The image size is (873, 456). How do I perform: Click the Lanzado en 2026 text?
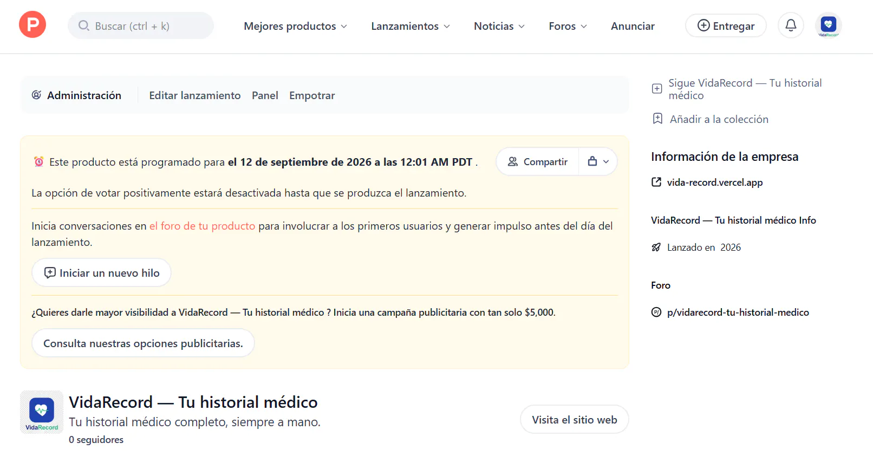(703, 247)
